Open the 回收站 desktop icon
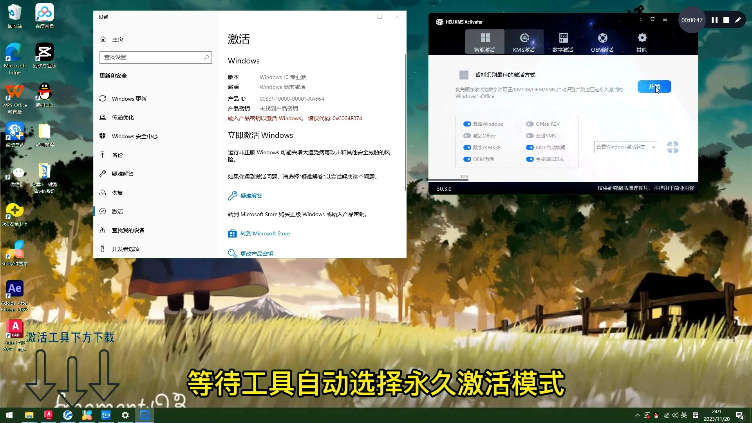 click(14, 16)
